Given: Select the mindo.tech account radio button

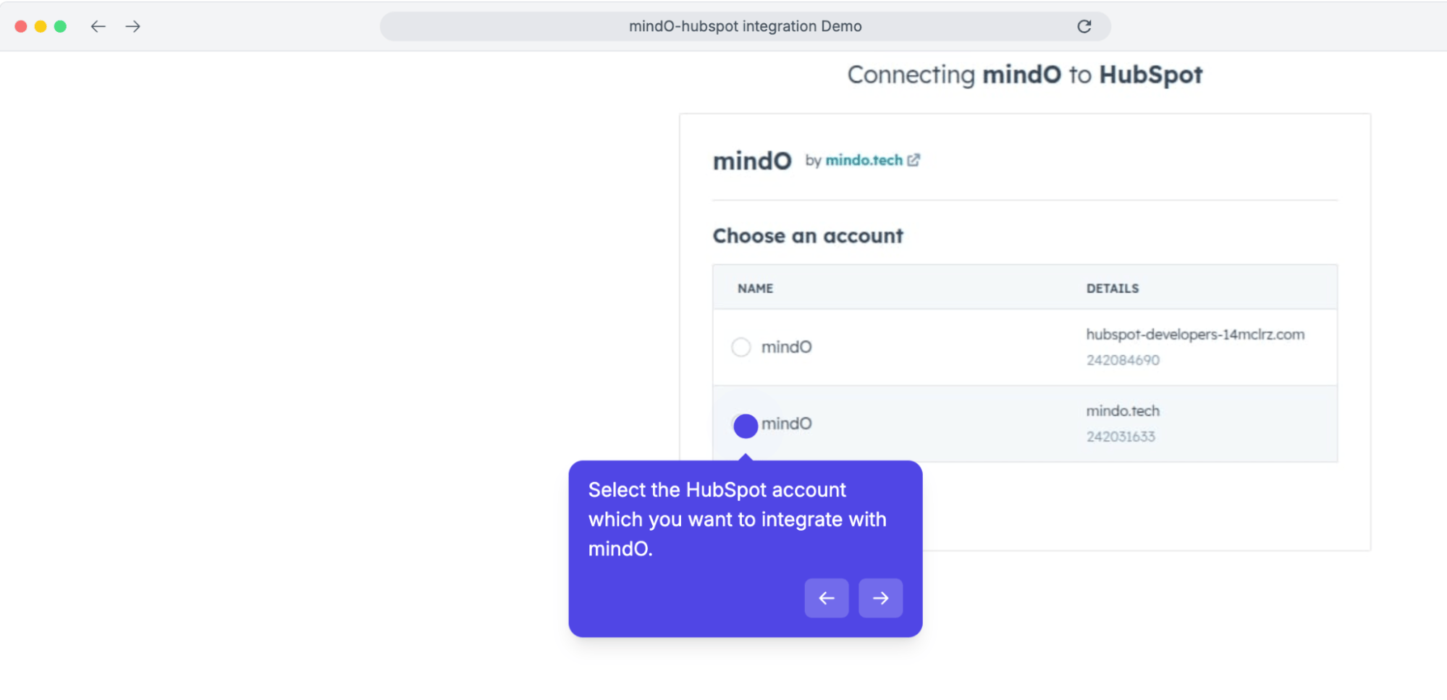Looking at the screenshot, I should tap(745, 426).
